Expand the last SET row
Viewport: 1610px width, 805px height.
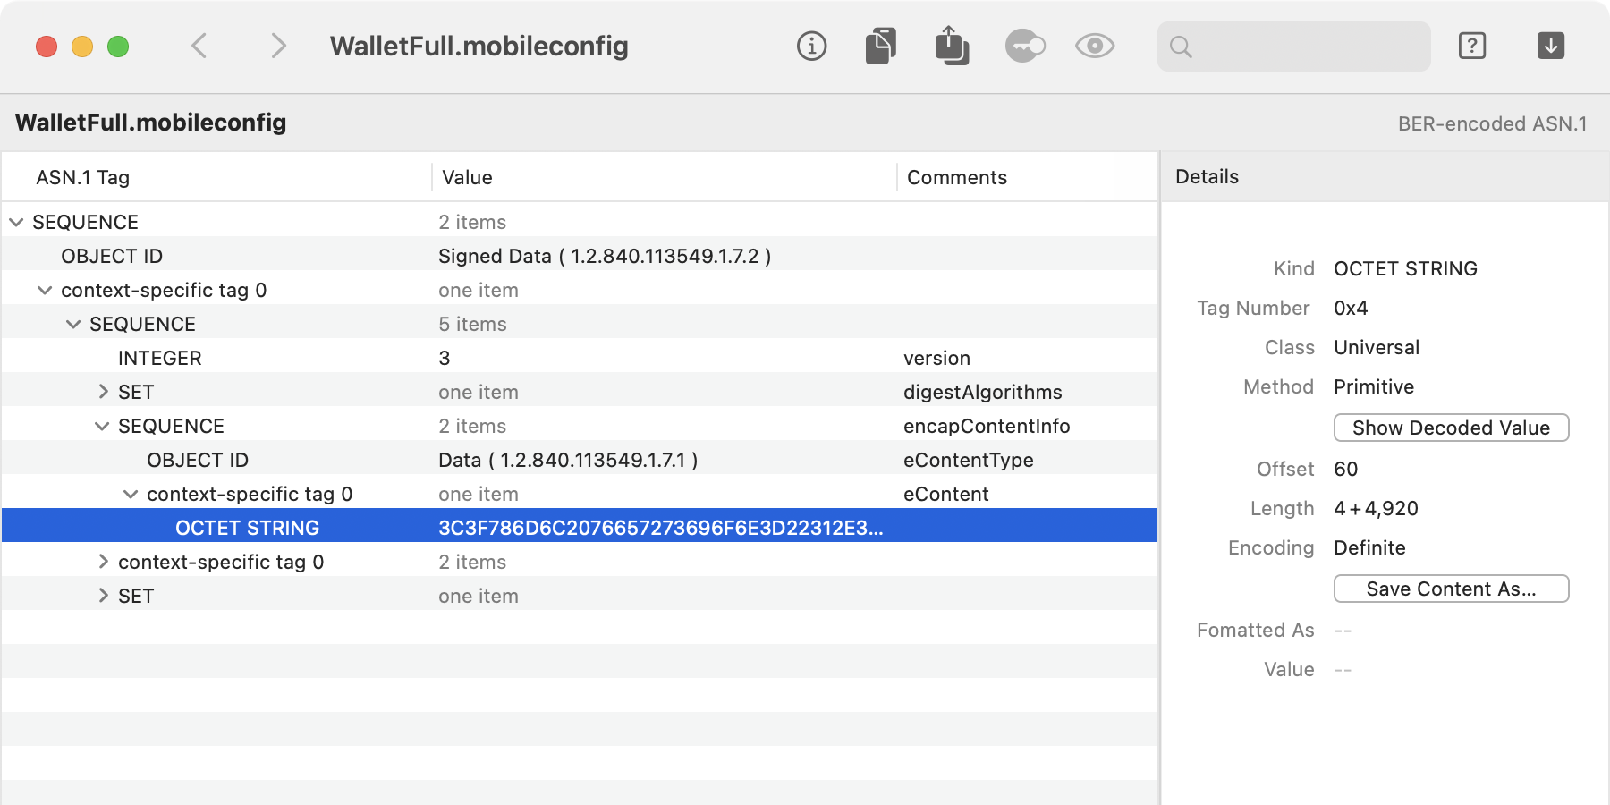point(103,596)
